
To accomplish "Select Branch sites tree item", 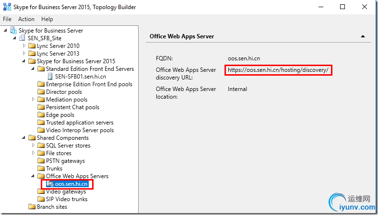I will (x=52, y=207).
